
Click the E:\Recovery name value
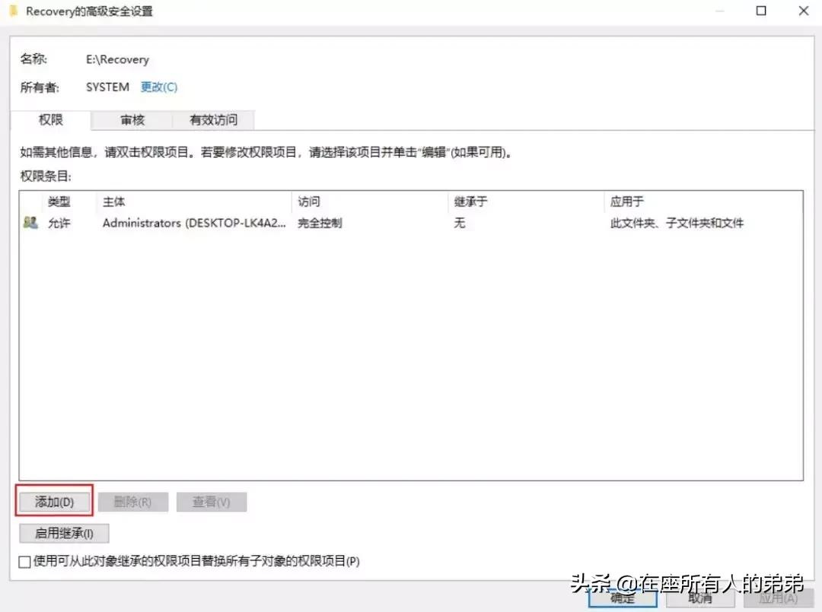(x=117, y=59)
